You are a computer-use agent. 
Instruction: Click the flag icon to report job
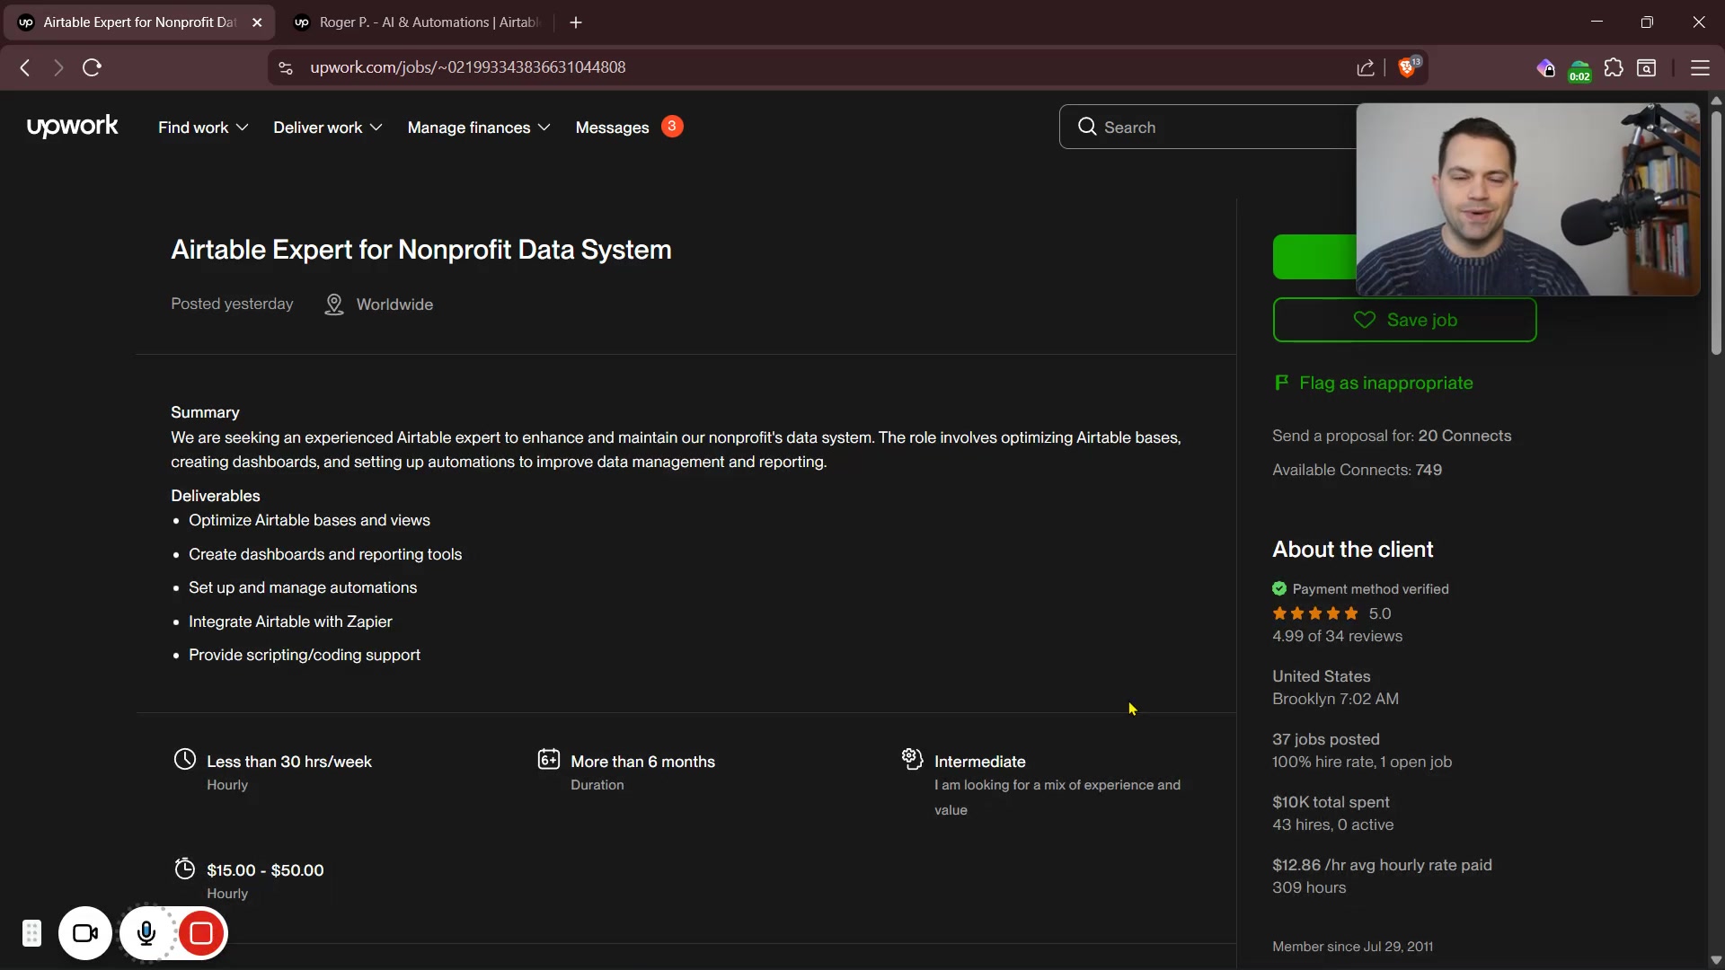click(x=1281, y=383)
